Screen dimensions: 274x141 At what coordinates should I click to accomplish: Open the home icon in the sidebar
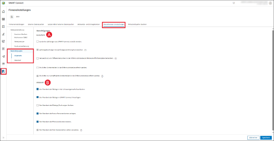point(3,12)
